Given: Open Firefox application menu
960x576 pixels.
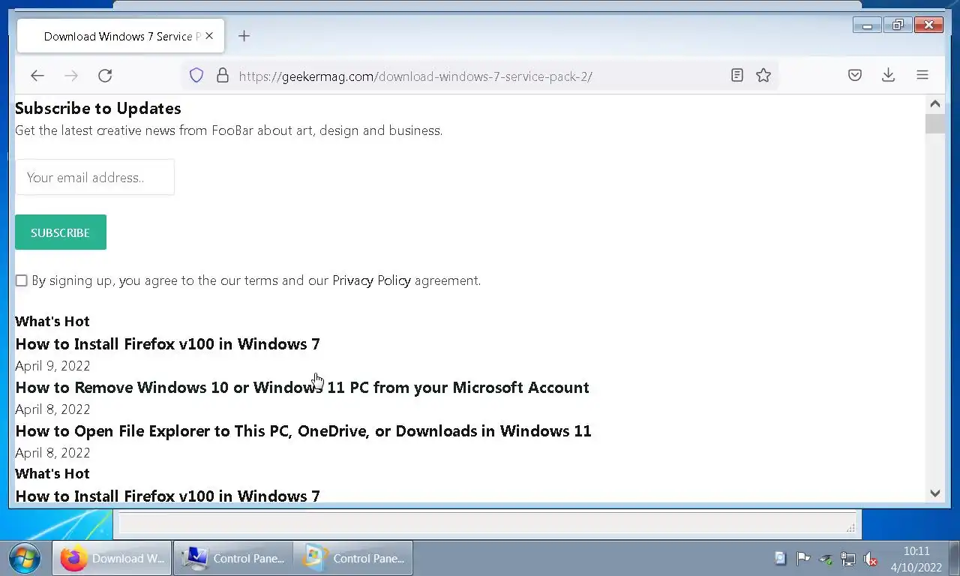Looking at the screenshot, I should [922, 75].
